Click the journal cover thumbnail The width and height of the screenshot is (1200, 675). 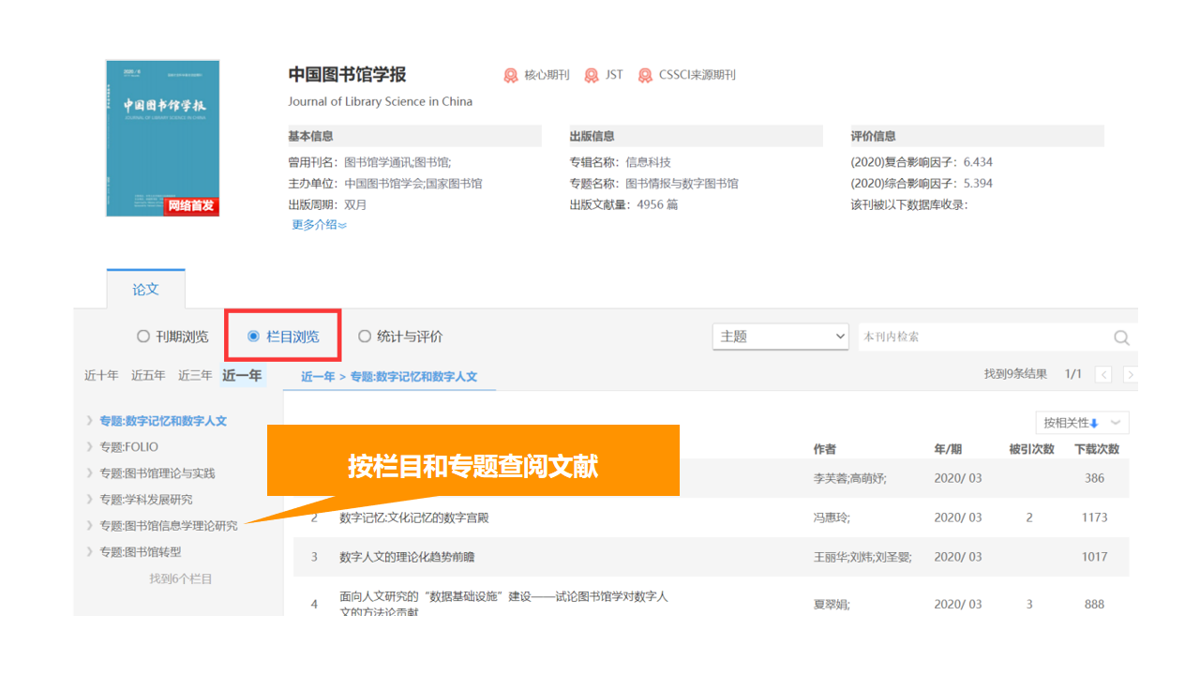tap(162, 138)
